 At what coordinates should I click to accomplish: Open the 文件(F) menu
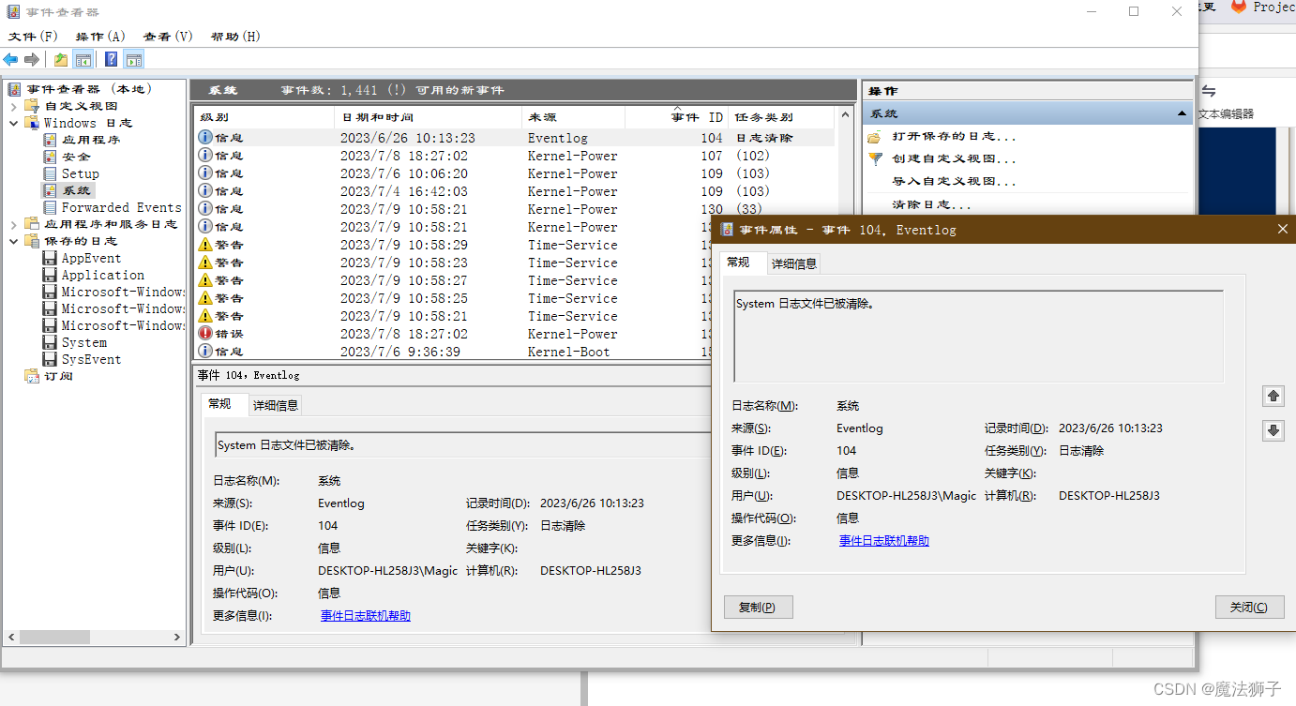(33, 37)
